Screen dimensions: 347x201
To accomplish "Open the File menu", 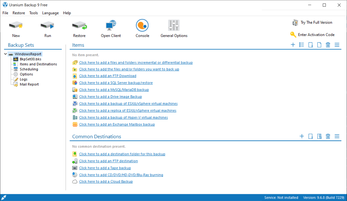I will (5, 13).
